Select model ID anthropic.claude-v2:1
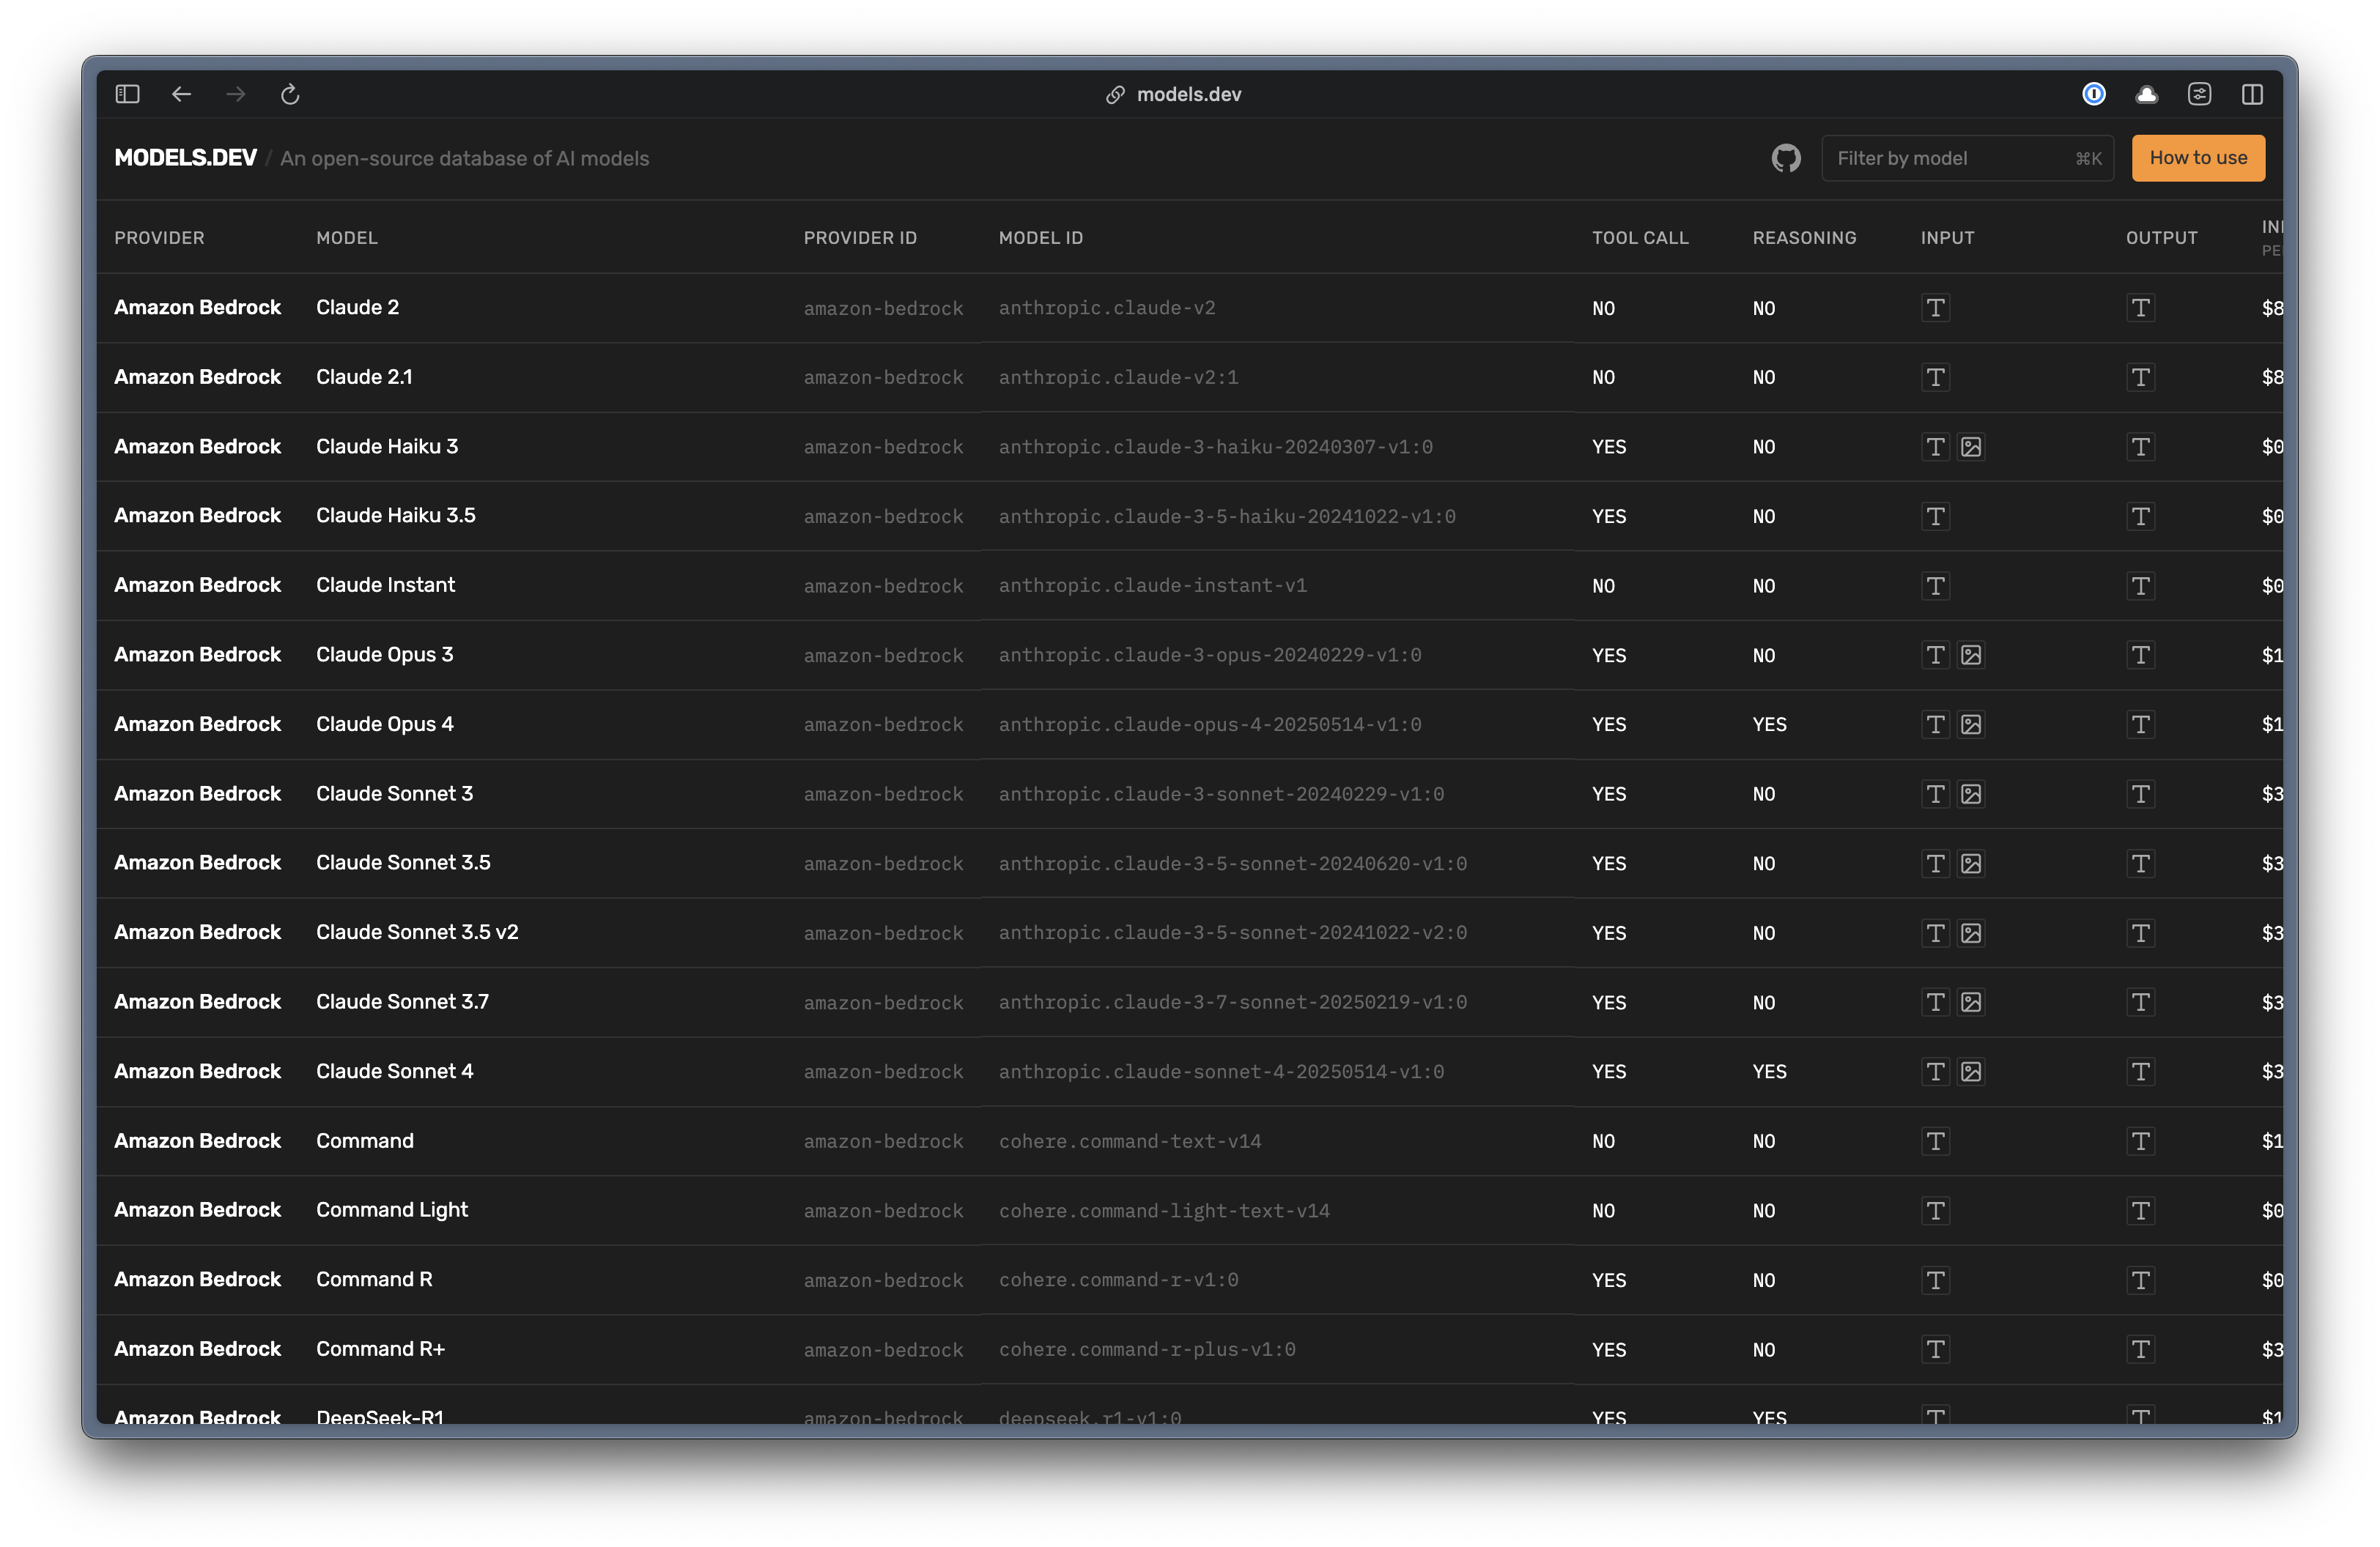 tap(1118, 378)
